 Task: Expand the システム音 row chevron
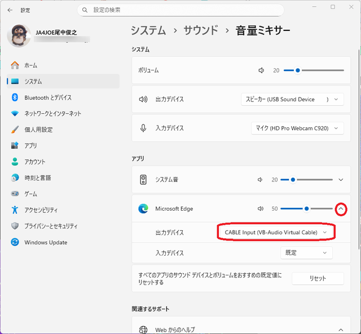pos(341,180)
